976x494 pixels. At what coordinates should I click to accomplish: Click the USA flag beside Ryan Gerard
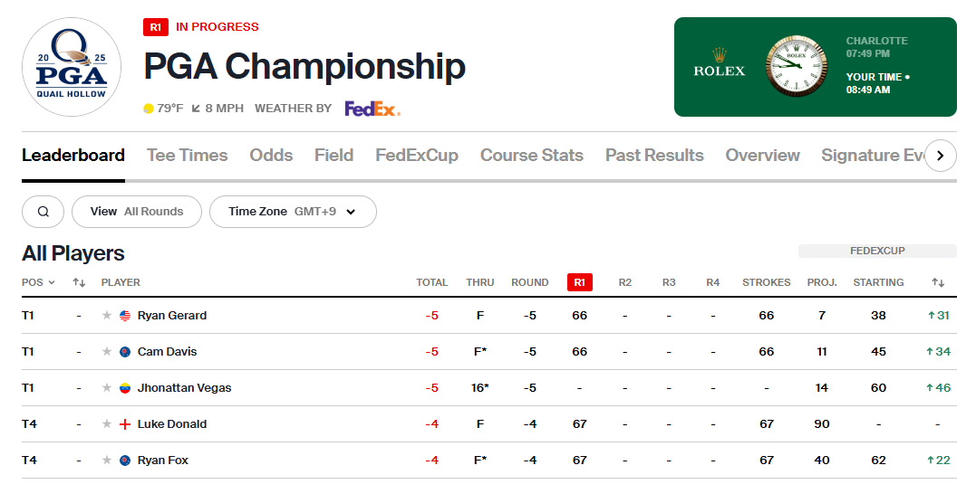(x=125, y=316)
